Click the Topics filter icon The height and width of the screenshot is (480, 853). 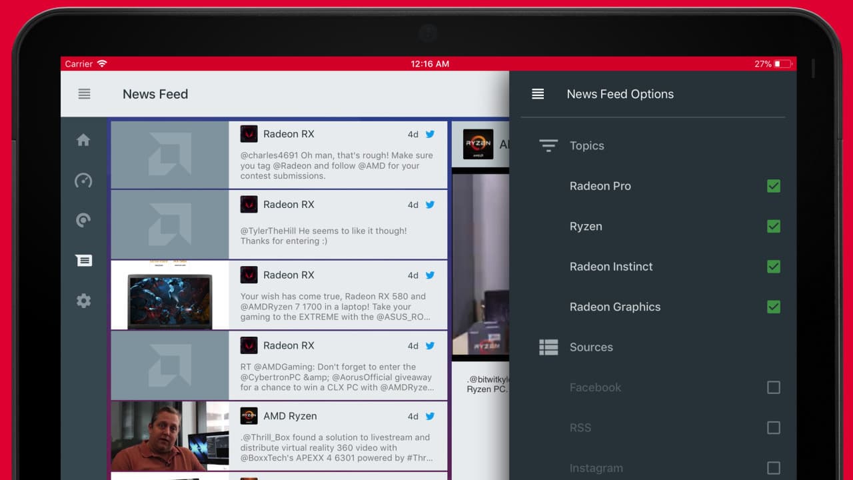[x=548, y=146]
